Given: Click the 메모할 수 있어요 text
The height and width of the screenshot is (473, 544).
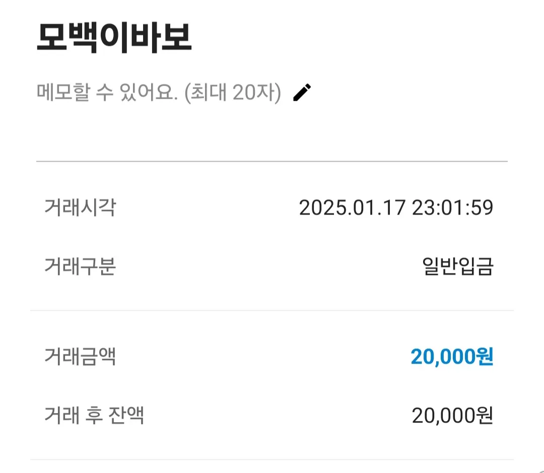Looking at the screenshot, I should pyautogui.click(x=107, y=93).
